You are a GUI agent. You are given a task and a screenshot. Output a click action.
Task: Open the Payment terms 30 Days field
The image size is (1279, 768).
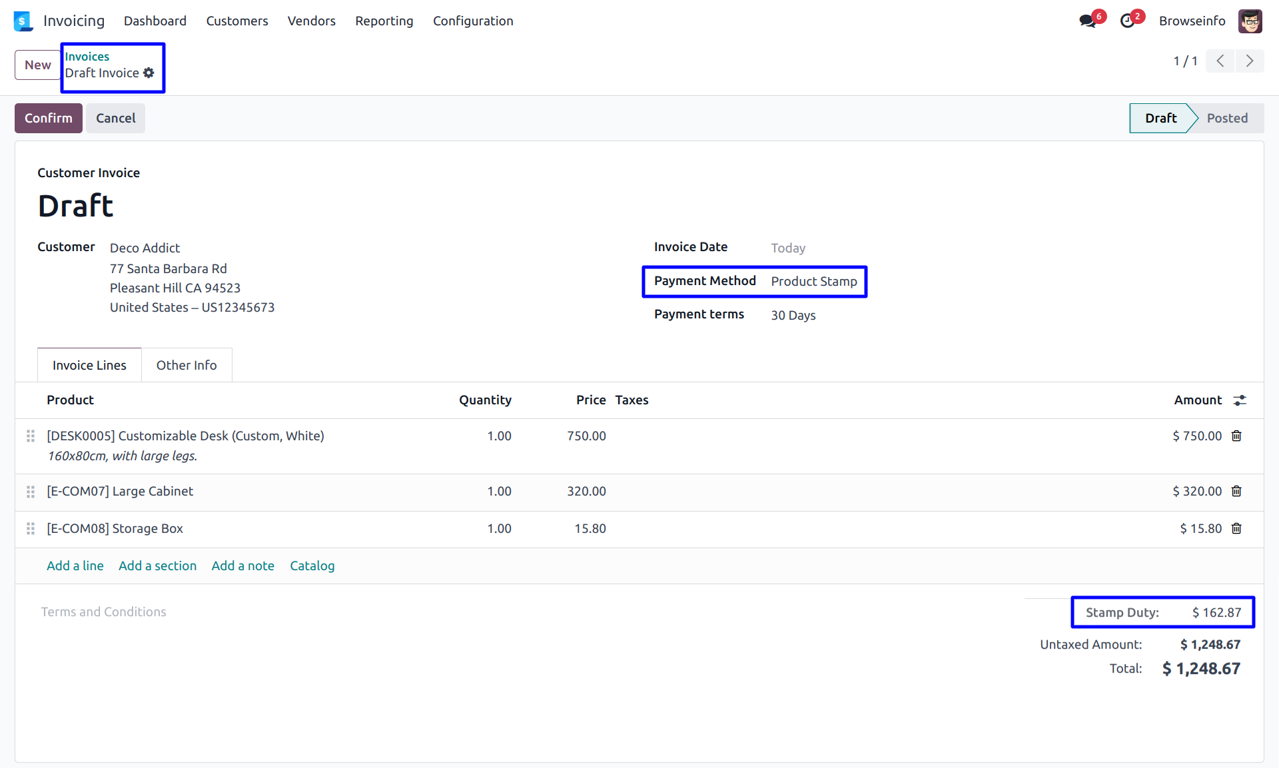pyautogui.click(x=793, y=315)
